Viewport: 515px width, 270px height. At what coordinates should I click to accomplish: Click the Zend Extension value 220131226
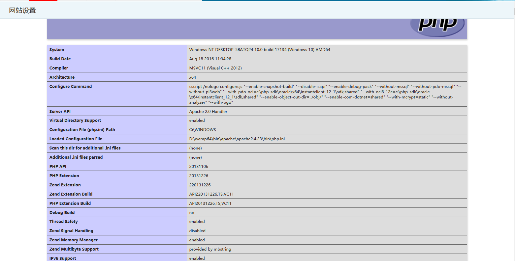[x=200, y=185]
